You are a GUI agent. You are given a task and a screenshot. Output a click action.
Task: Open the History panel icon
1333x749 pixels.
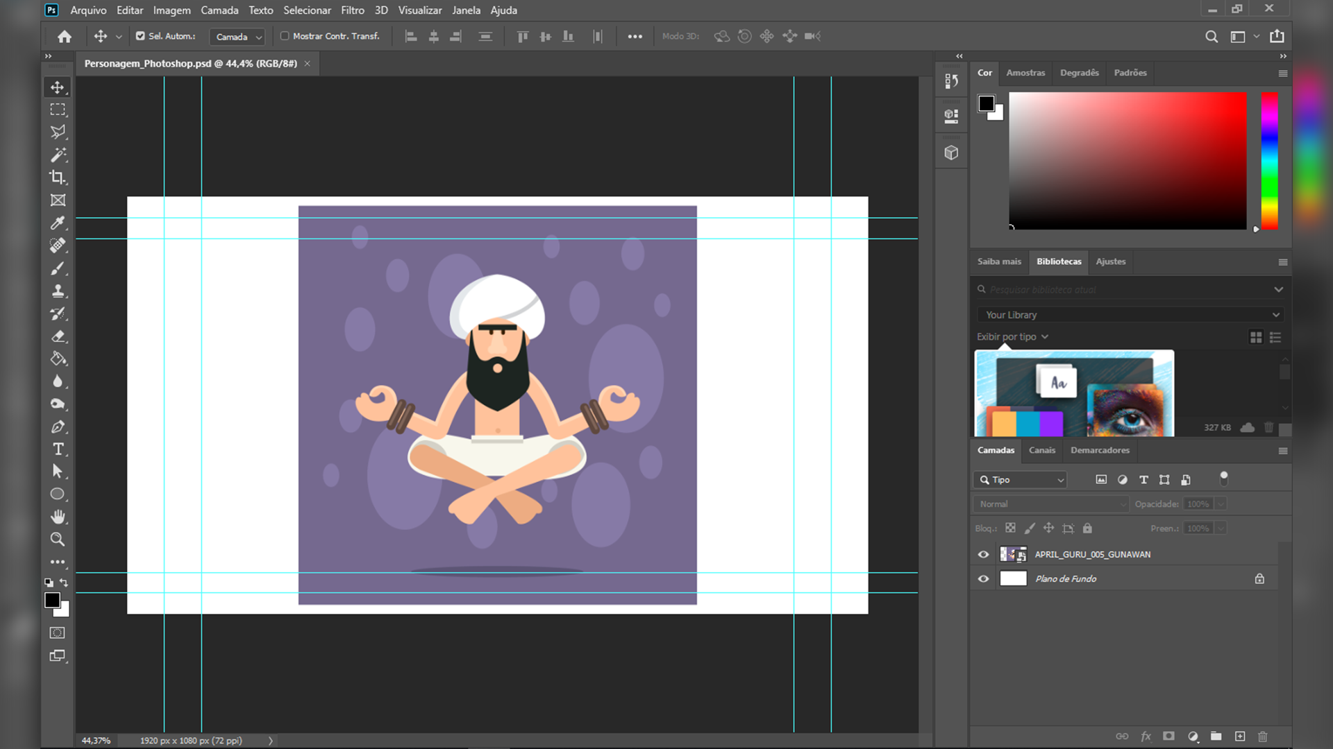tap(951, 81)
